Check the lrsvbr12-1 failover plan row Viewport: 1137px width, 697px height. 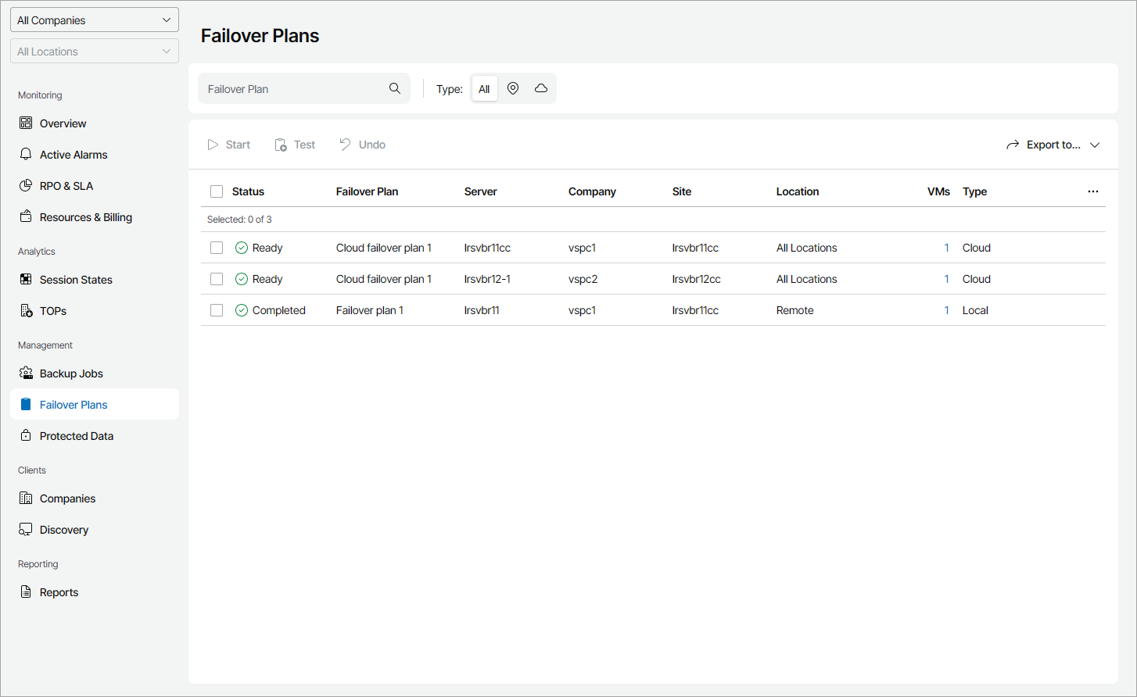point(217,279)
